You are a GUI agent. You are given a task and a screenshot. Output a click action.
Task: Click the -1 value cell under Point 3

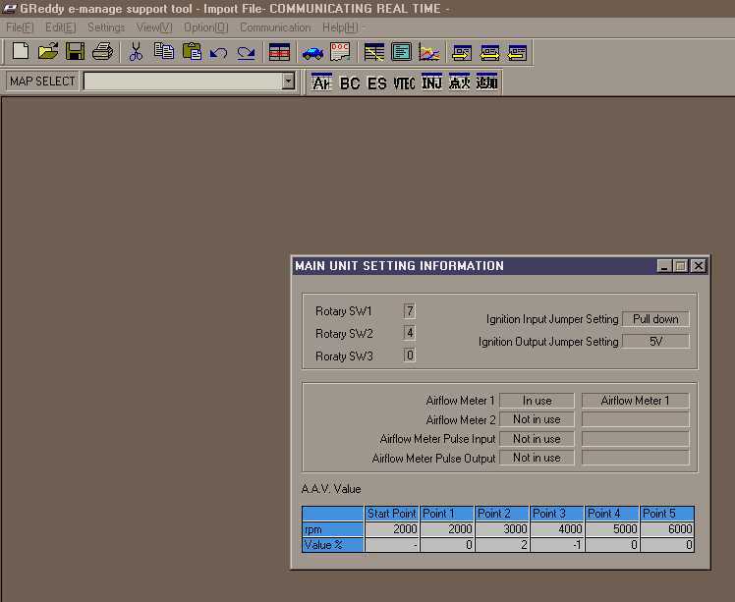tap(557, 545)
